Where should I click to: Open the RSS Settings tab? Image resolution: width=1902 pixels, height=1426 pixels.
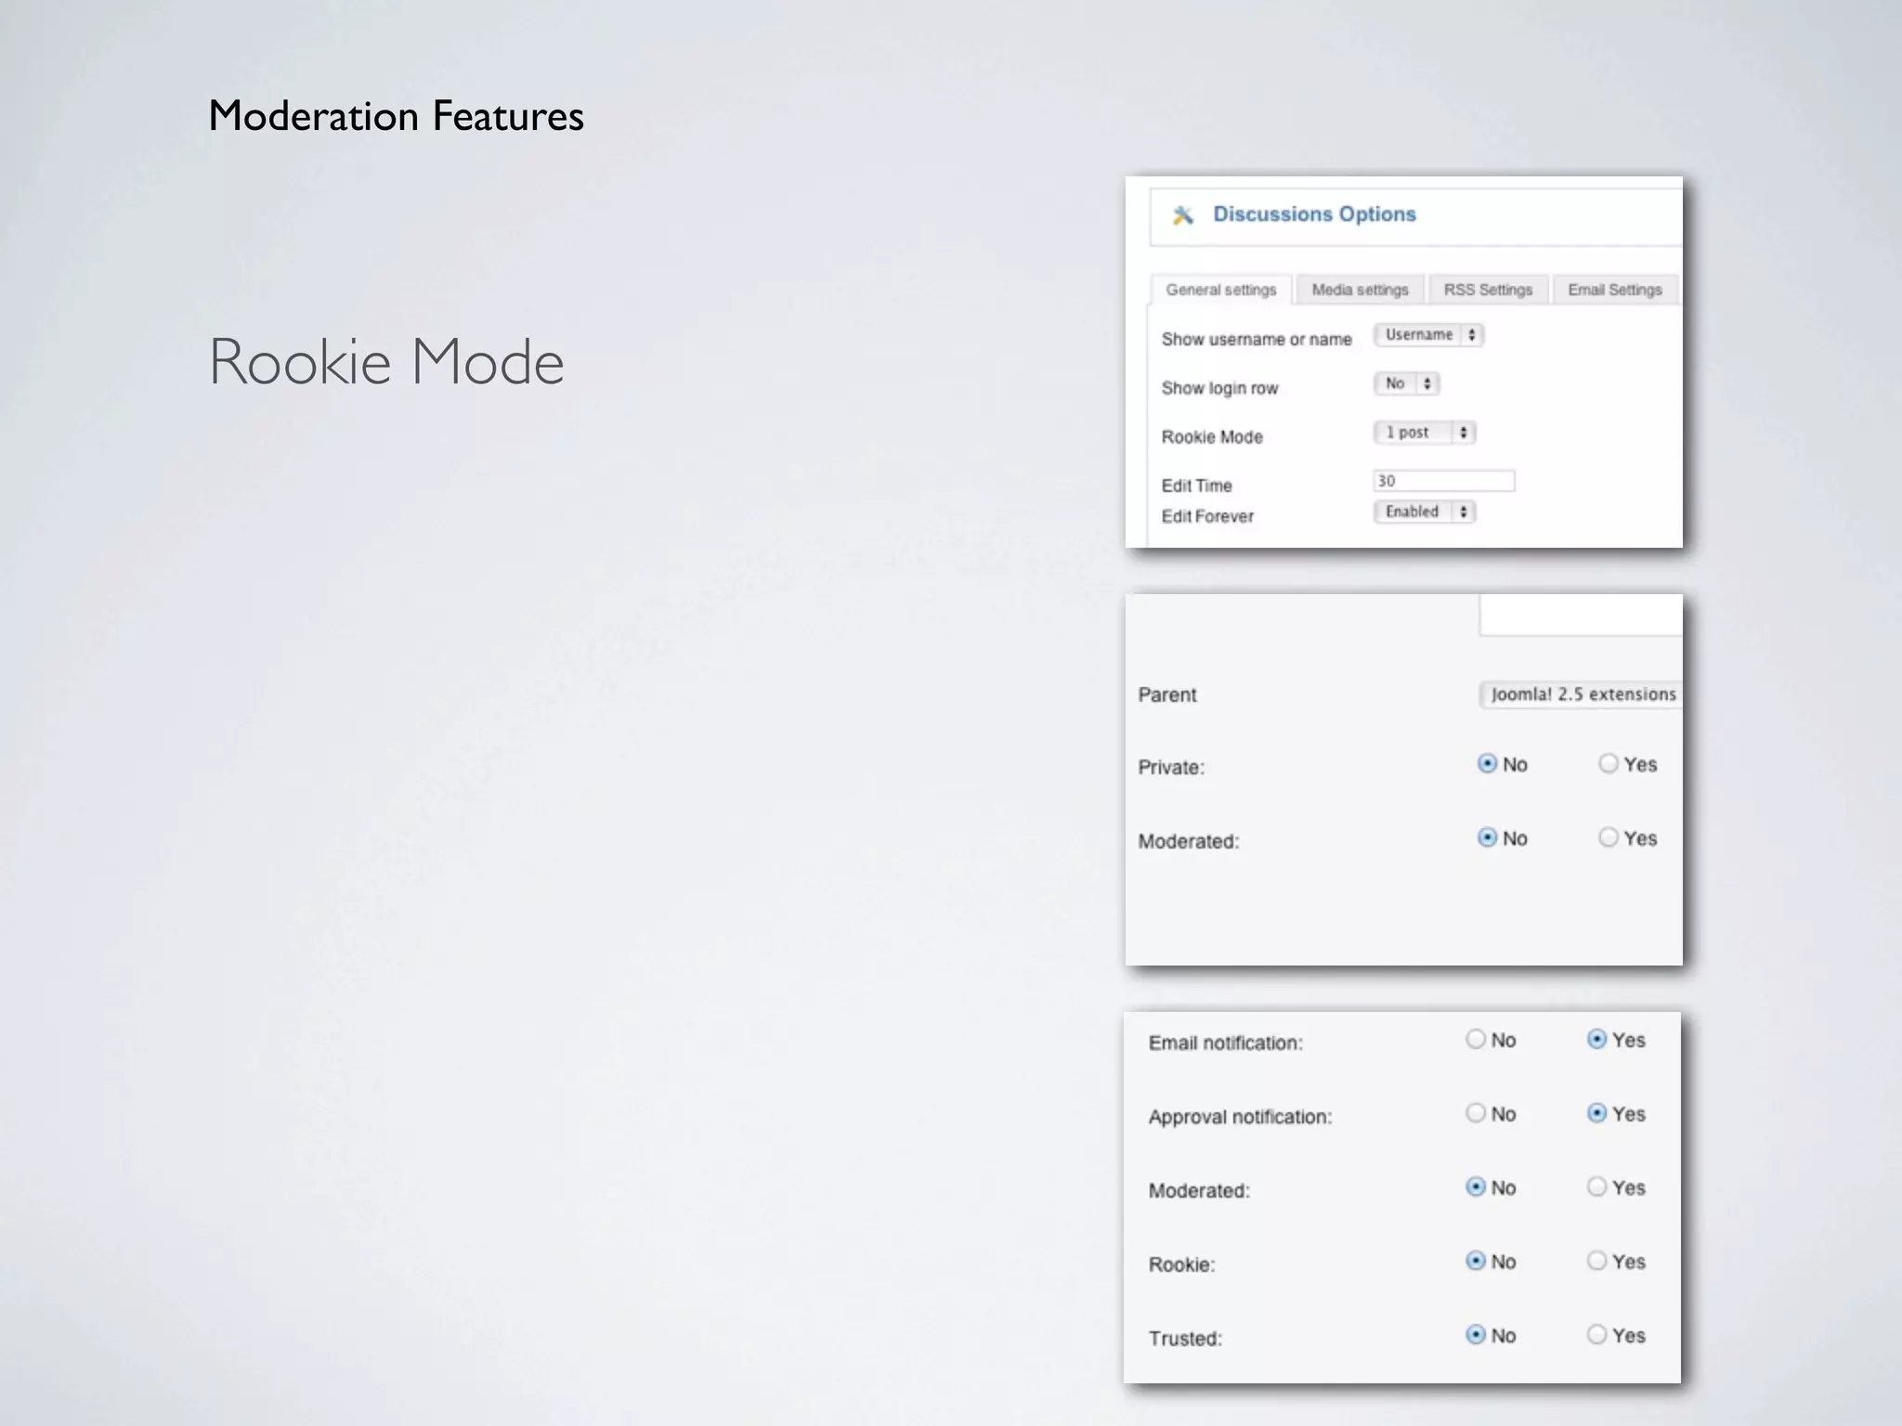point(1488,290)
